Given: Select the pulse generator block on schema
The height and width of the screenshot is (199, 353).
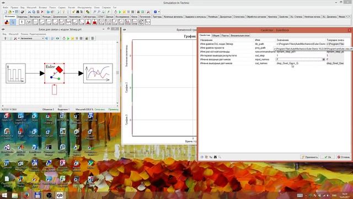Looking at the screenshot, I should (x=15, y=74).
